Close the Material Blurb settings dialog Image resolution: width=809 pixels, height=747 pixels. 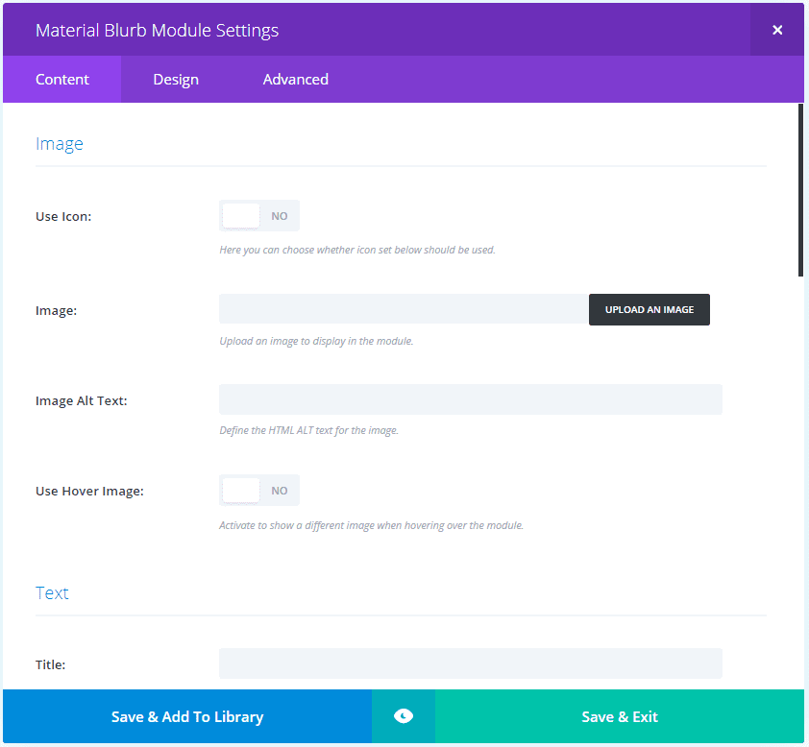(x=776, y=30)
